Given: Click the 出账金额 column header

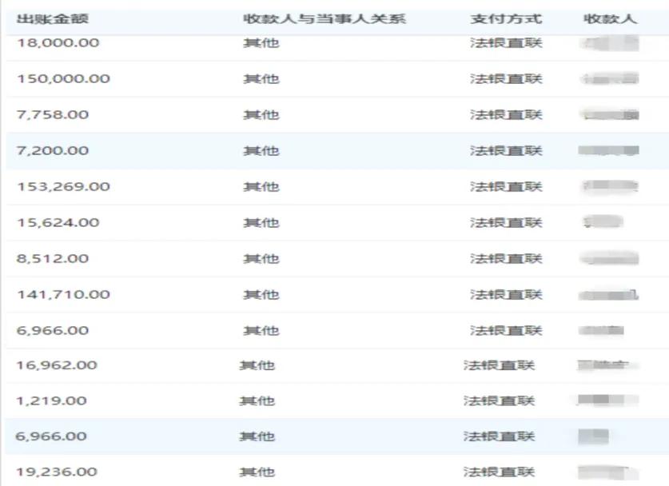Looking at the screenshot, I should (53, 18).
